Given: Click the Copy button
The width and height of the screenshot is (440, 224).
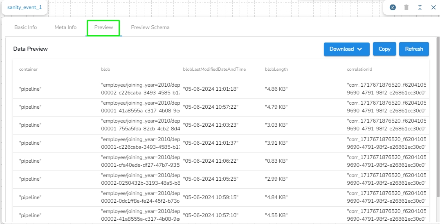Looking at the screenshot, I should point(384,49).
